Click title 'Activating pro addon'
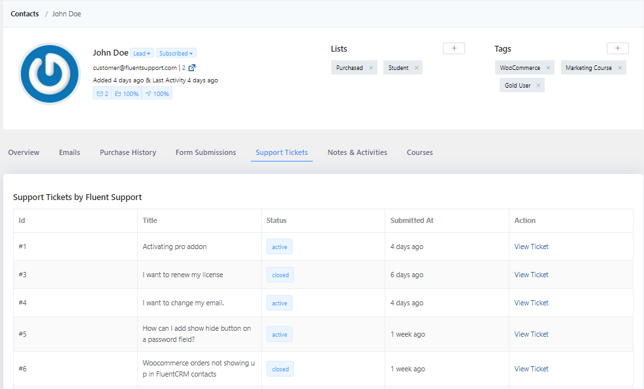Image resolution: width=644 pixels, height=389 pixels. click(174, 246)
